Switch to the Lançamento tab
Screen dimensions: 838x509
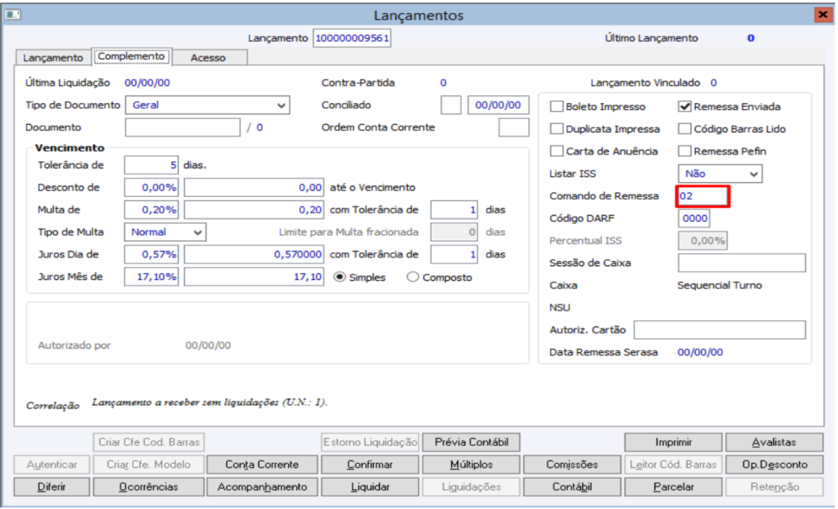(x=53, y=58)
